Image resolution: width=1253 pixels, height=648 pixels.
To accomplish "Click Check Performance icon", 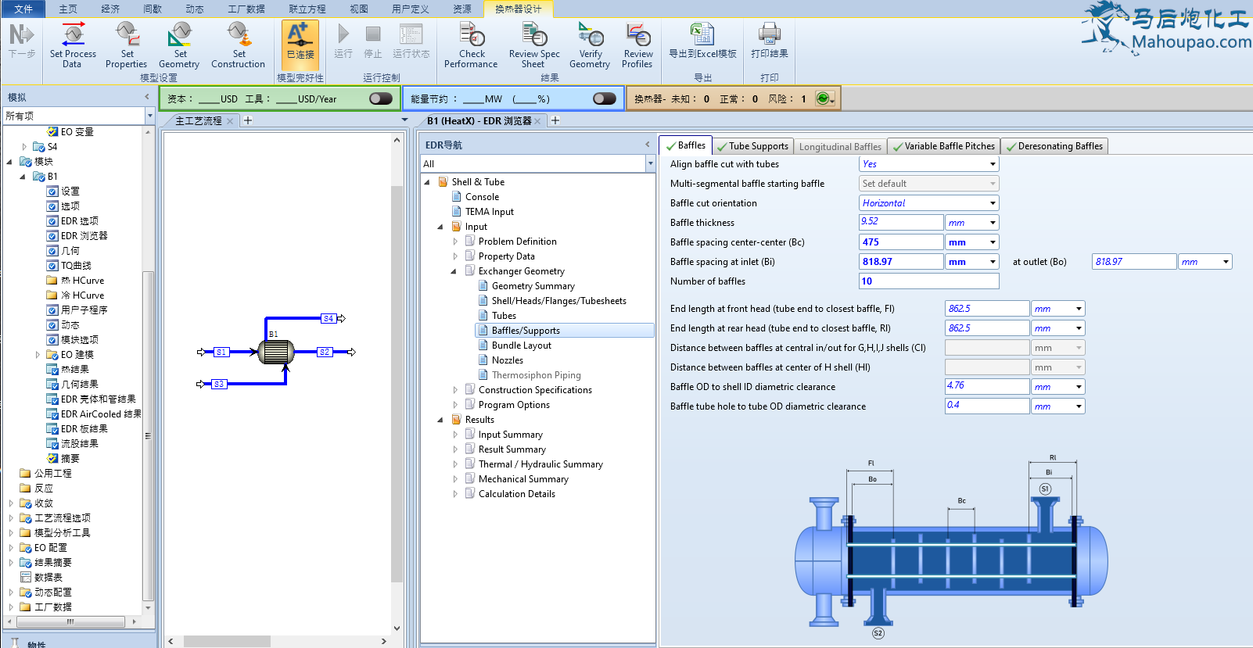I will pos(472,45).
